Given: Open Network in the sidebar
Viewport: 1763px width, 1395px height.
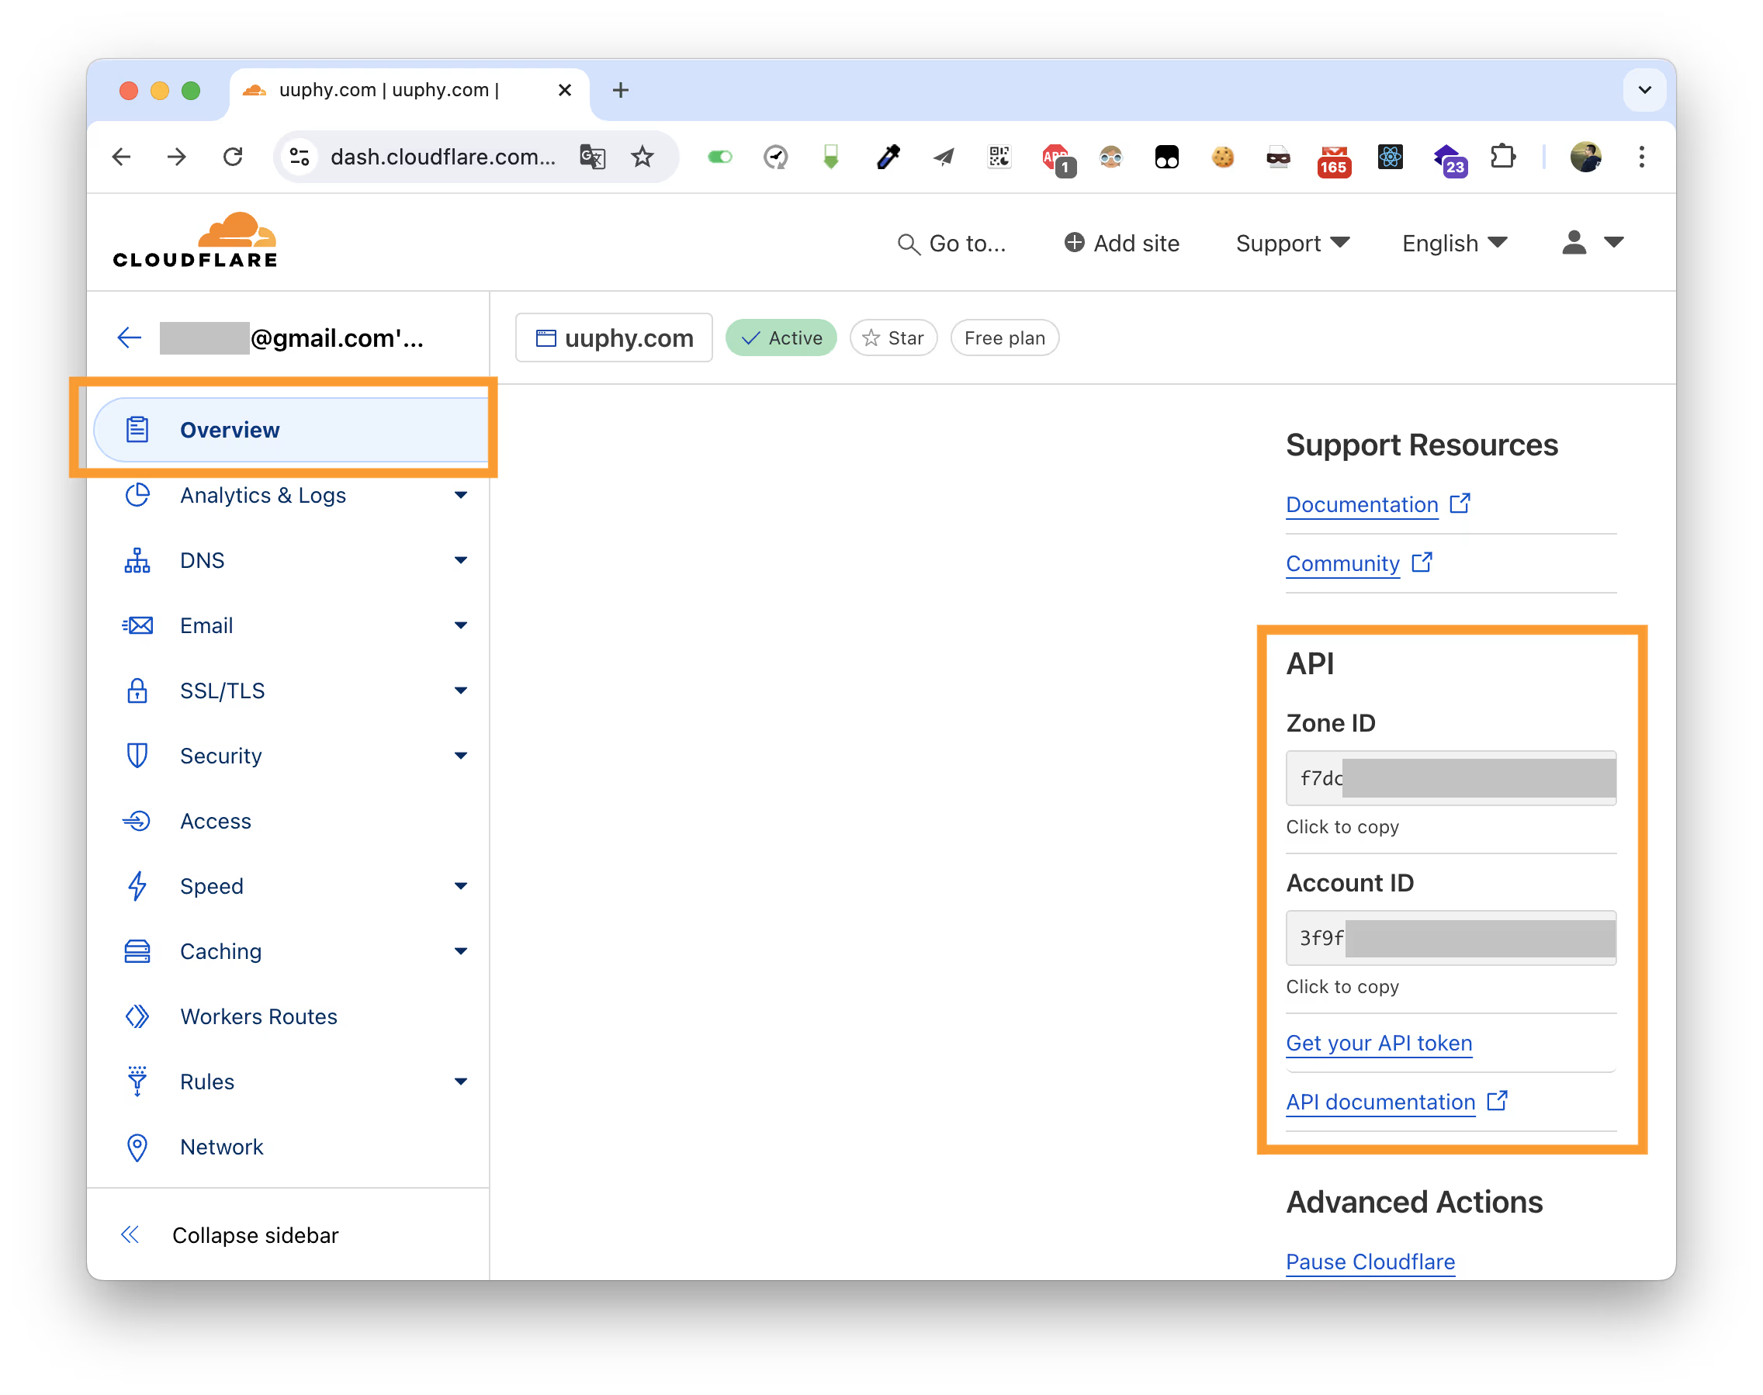Looking at the screenshot, I should 221,1147.
